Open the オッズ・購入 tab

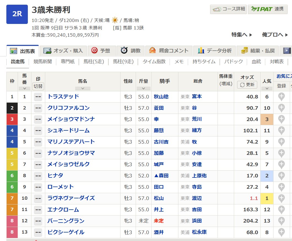[x=63, y=51]
